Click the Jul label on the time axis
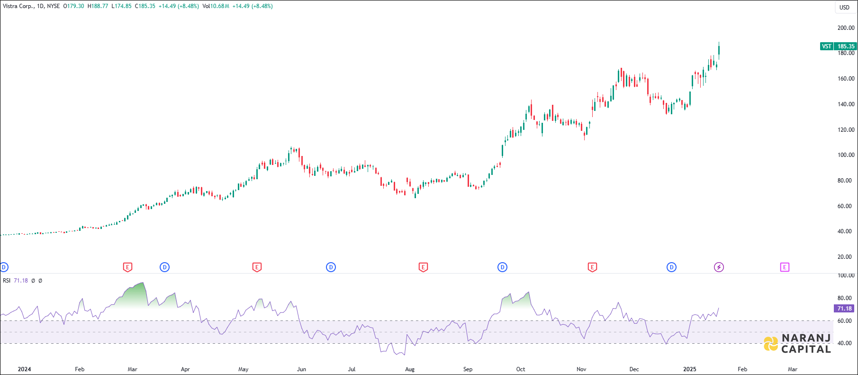 point(352,369)
